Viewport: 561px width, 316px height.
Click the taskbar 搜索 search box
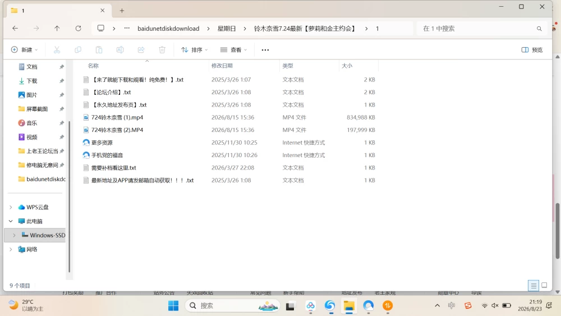[x=233, y=306]
